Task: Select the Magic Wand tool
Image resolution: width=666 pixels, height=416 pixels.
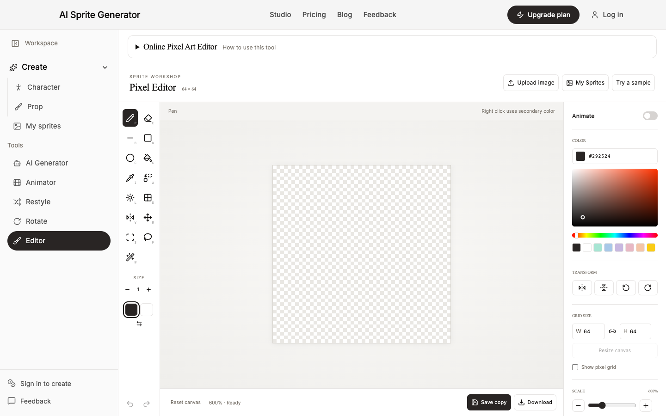Action: 130,257
